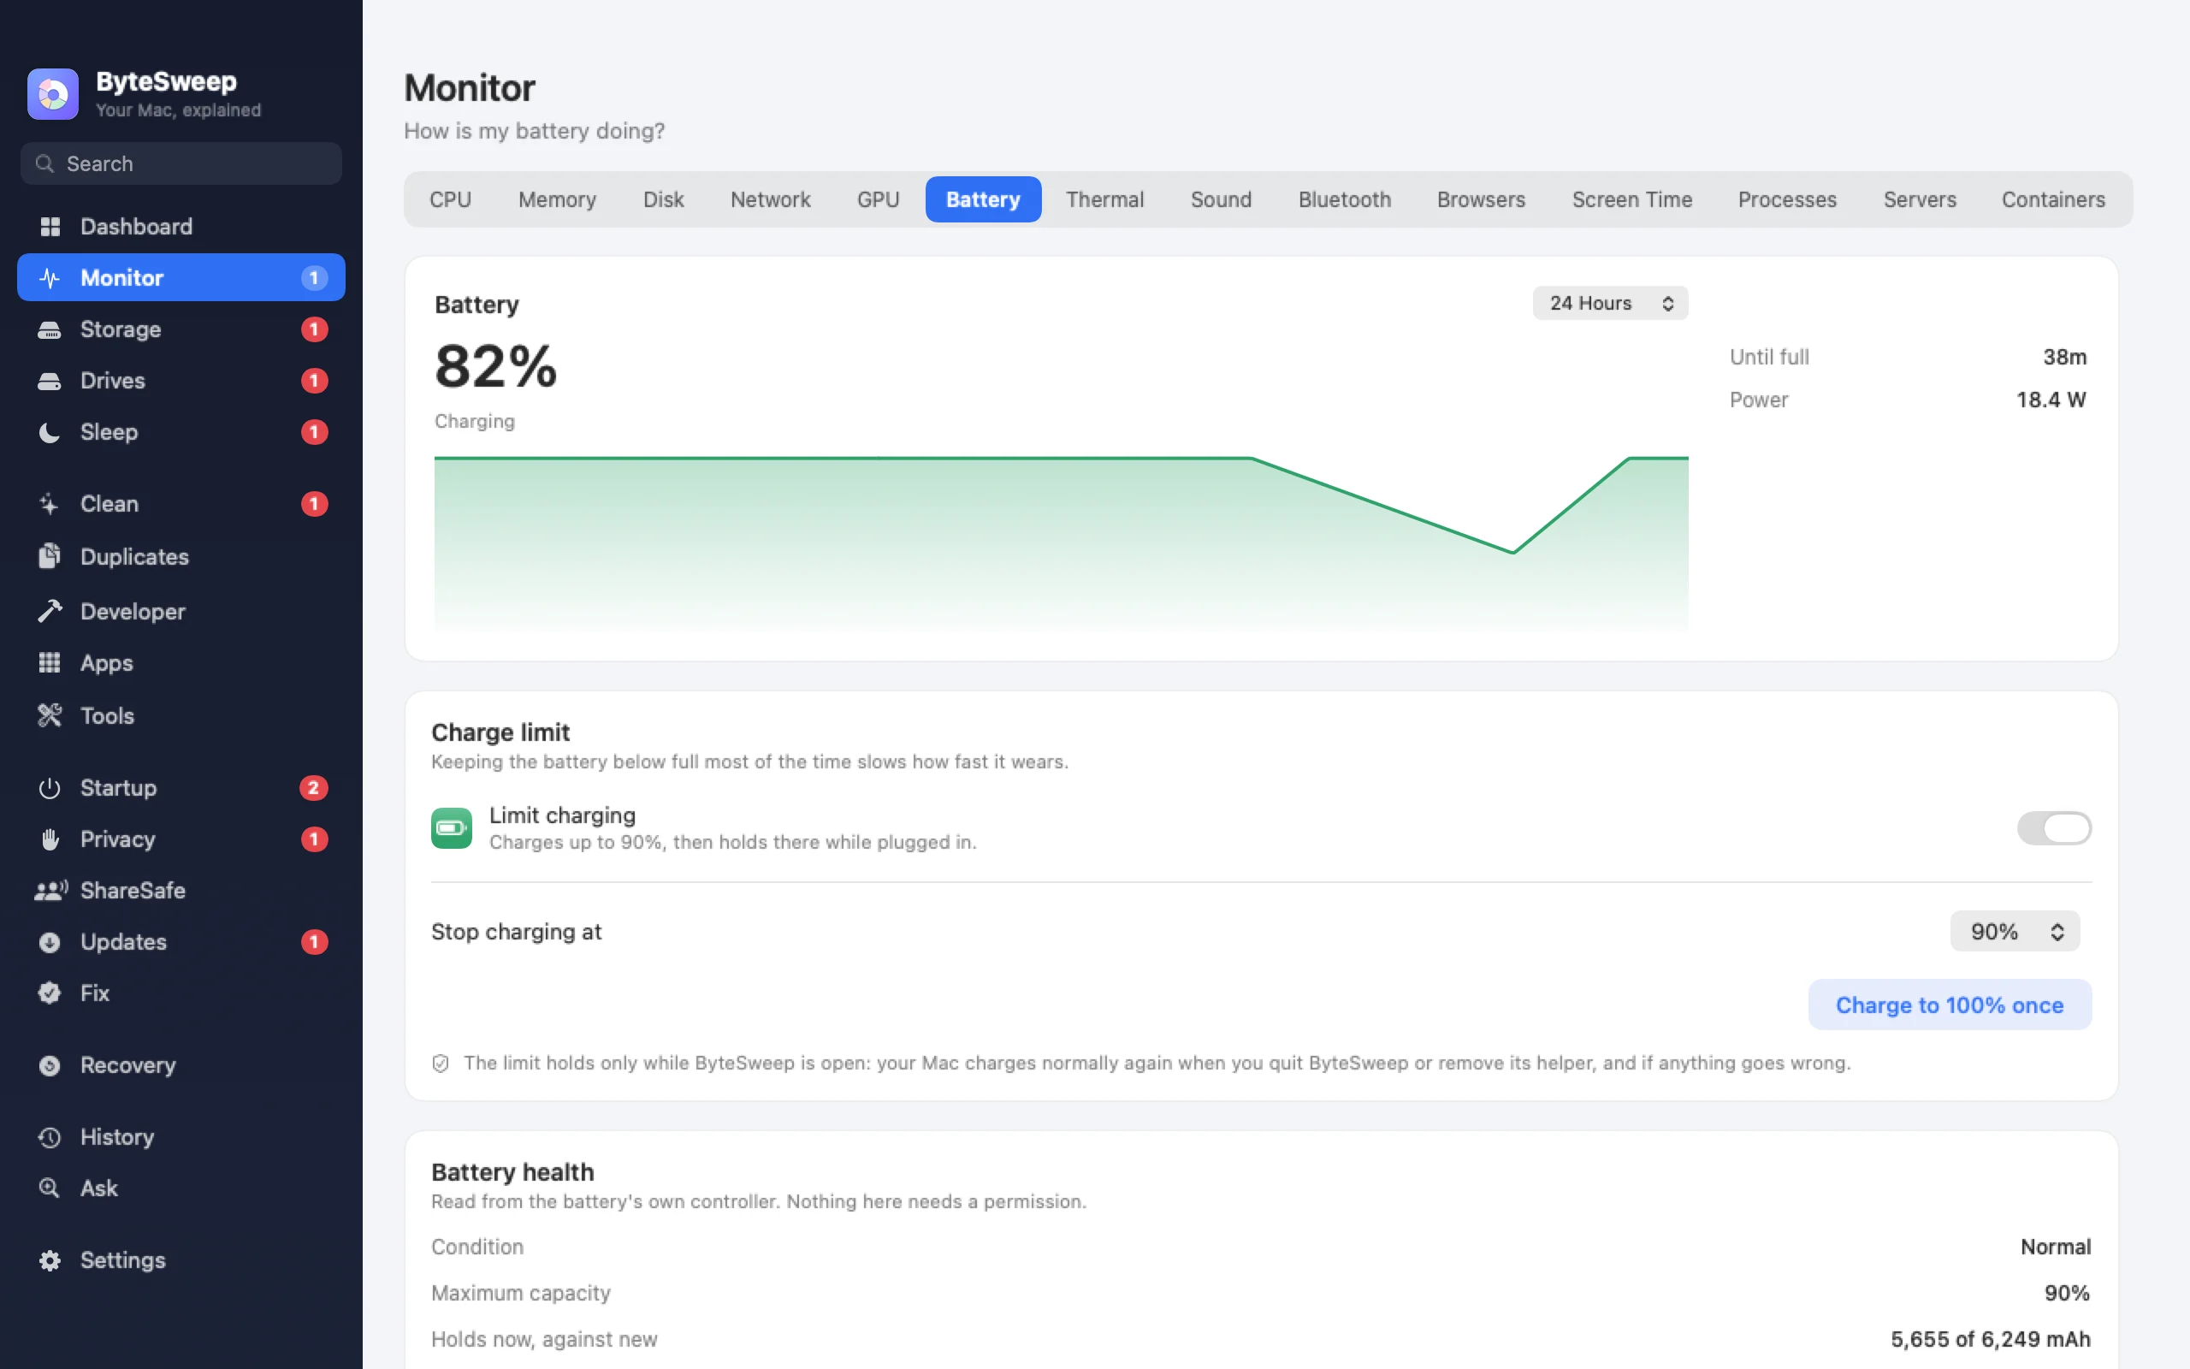This screenshot has height=1369, width=2190.
Task: Select the Sleep moon icon in sidebar
Action: coord(50,432)
